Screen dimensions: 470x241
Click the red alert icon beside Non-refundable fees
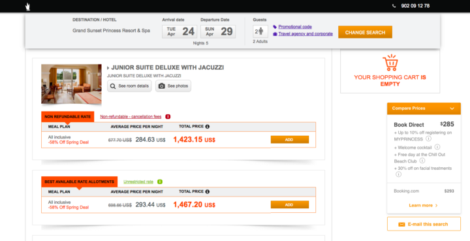click(168, 117)
